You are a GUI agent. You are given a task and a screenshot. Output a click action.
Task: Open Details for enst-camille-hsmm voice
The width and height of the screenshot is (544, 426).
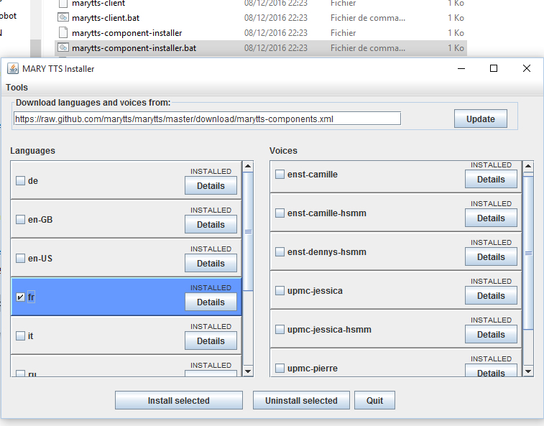pos(491,218)
